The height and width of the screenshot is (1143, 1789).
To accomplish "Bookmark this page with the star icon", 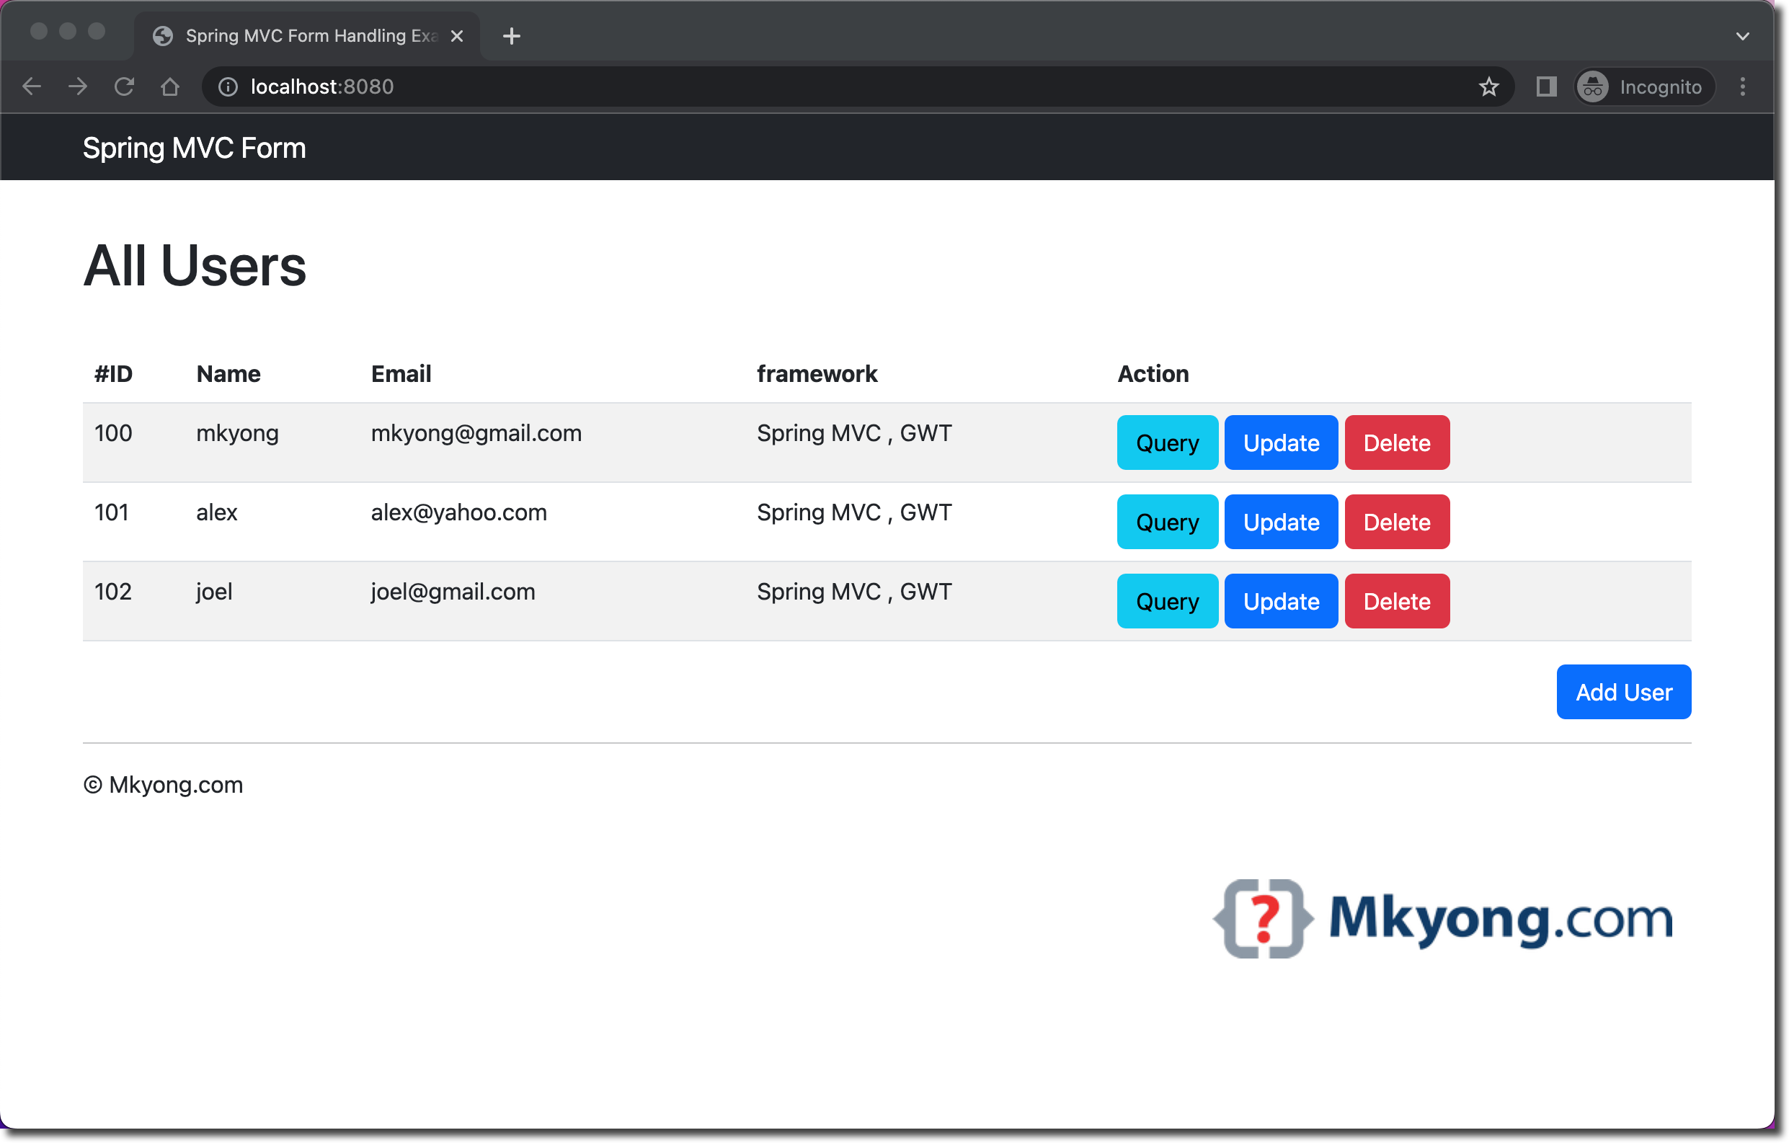I will (x=1489, y=86).
